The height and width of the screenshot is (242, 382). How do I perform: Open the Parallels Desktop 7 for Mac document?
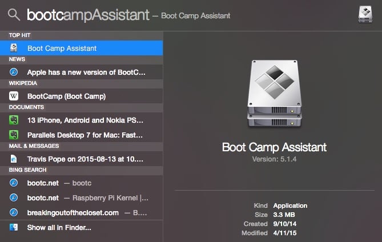pos(82,135)
